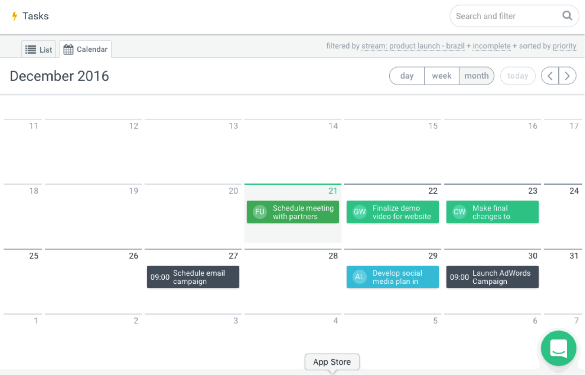Click the FU avatar on Schedule meeting task

[260, 212]
